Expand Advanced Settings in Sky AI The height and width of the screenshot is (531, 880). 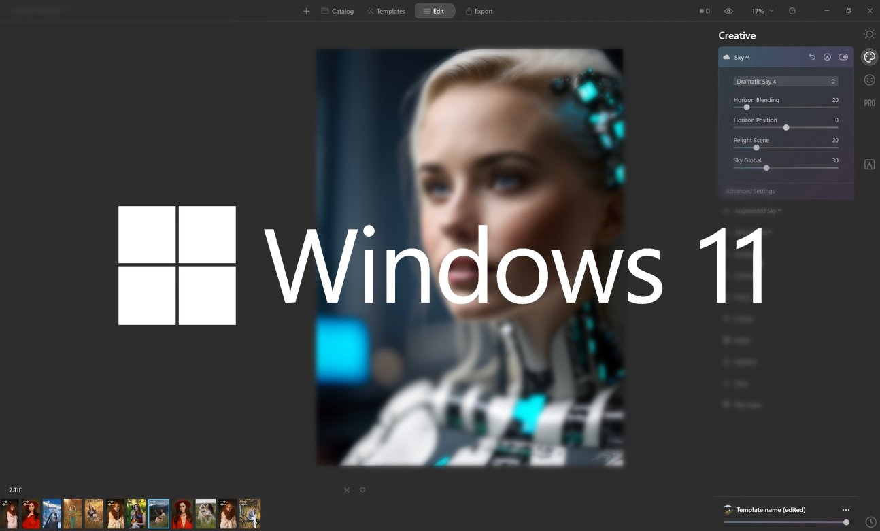point(750,191)
